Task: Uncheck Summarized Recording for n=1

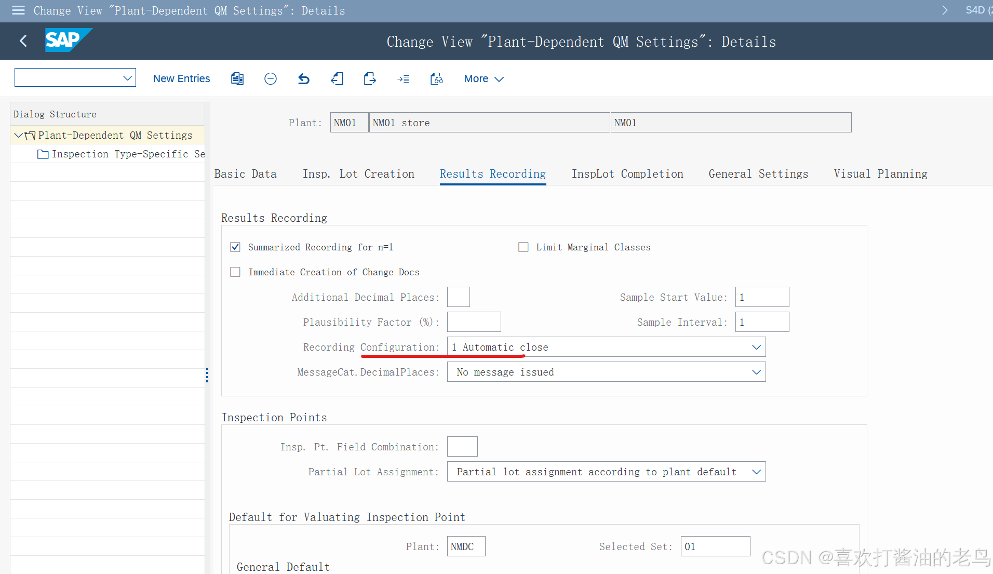Action: (235, 247)
